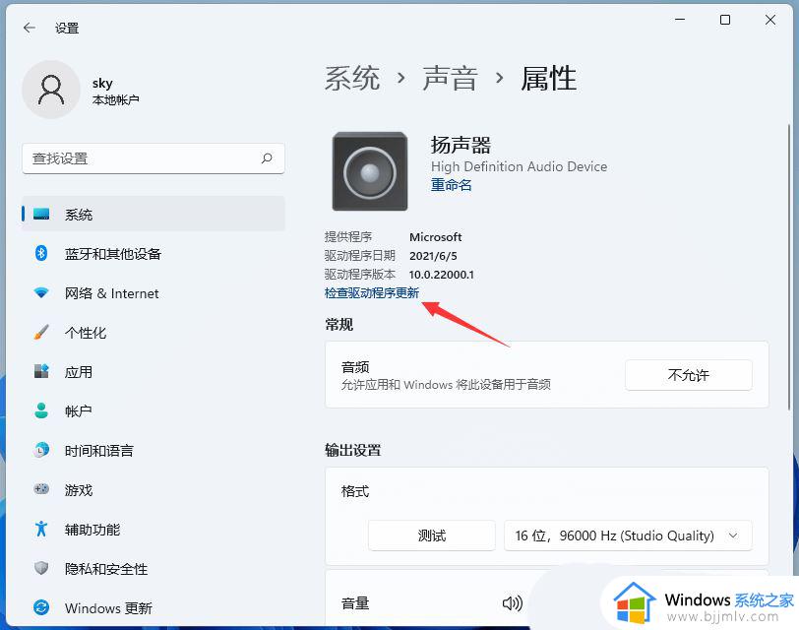Open 网络 & Internet settings
799x630 pixels.
pyautogui.click(x=154, y=293)
